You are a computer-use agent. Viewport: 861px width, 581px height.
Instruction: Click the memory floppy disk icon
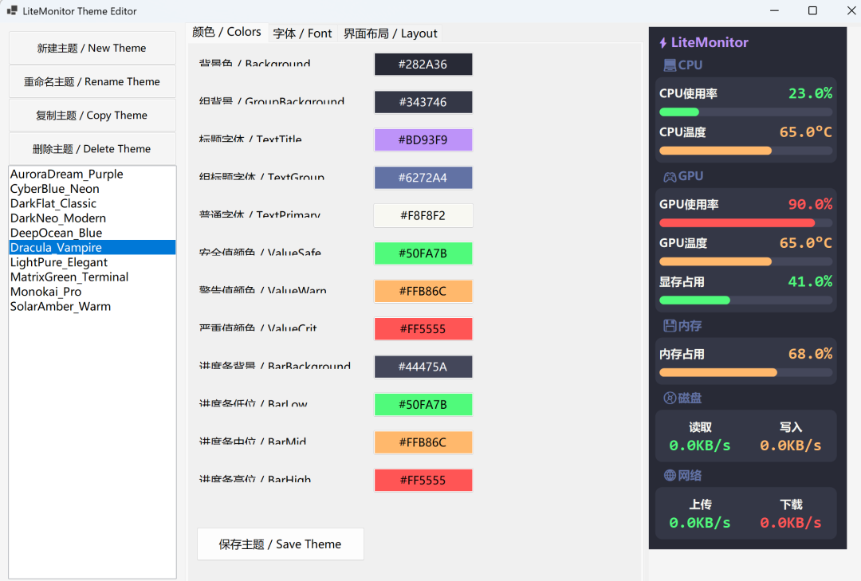click(x=670, y=326)
